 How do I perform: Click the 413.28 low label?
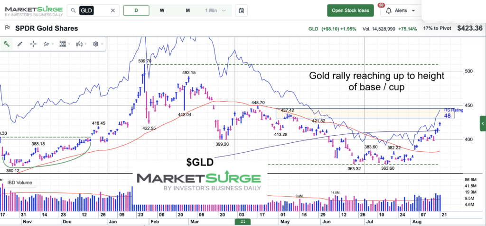tap(280, 134)
